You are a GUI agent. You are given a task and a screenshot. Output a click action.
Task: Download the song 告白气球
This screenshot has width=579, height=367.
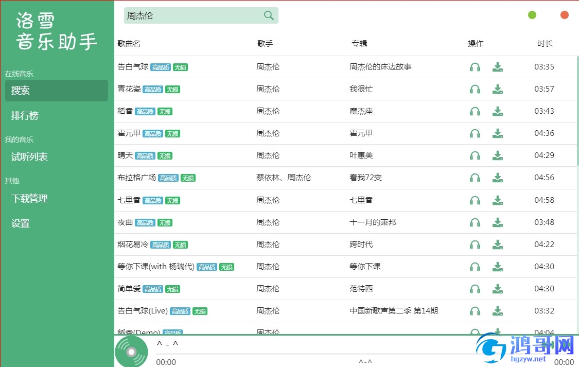(497, 67)
